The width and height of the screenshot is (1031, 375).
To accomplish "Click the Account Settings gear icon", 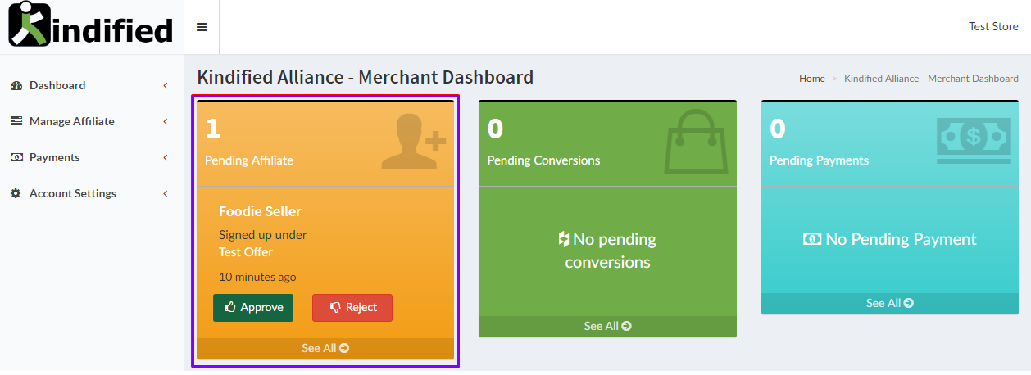I will [x=16, y=193].
